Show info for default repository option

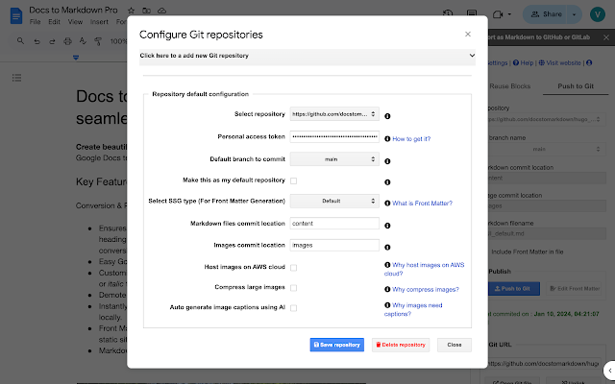(387, 182)
